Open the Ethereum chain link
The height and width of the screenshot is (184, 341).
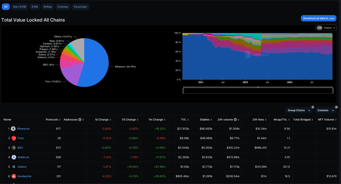(23, 129)
